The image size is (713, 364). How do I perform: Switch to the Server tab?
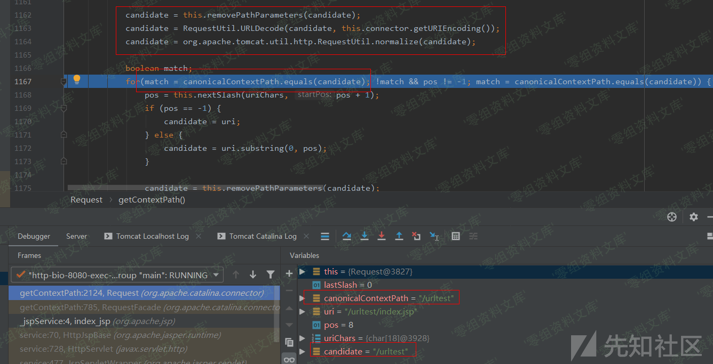76,236
